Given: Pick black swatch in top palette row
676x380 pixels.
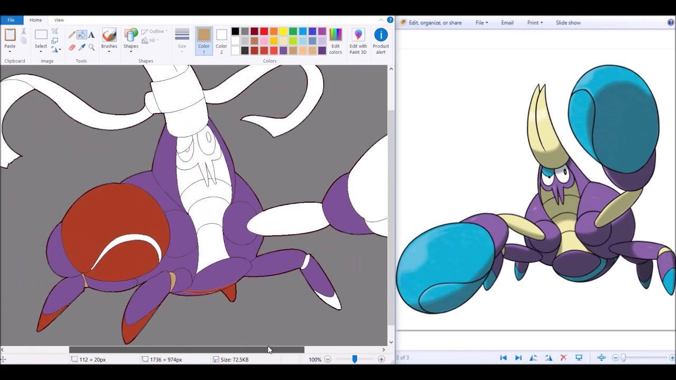Looking at the screenshot, I should [x=235, y=32].
